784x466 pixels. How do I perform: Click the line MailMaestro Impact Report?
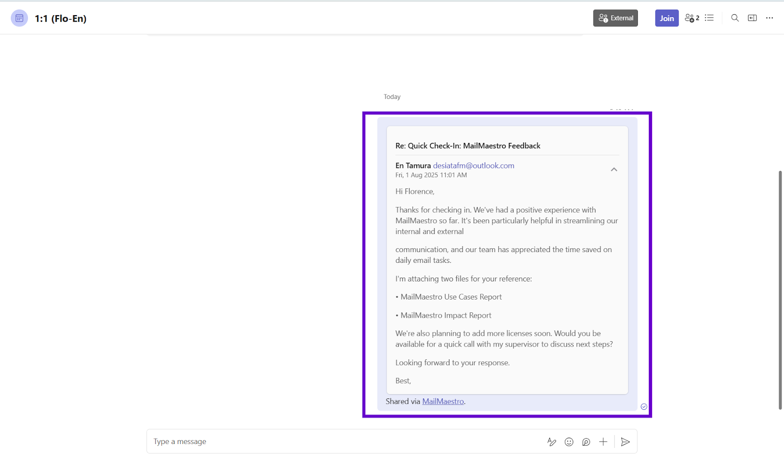446,316
